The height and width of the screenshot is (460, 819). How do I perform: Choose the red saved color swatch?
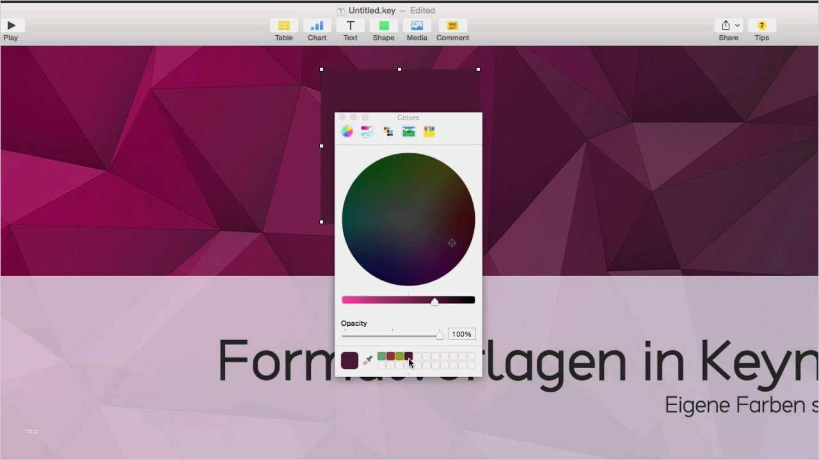[390, 356]
